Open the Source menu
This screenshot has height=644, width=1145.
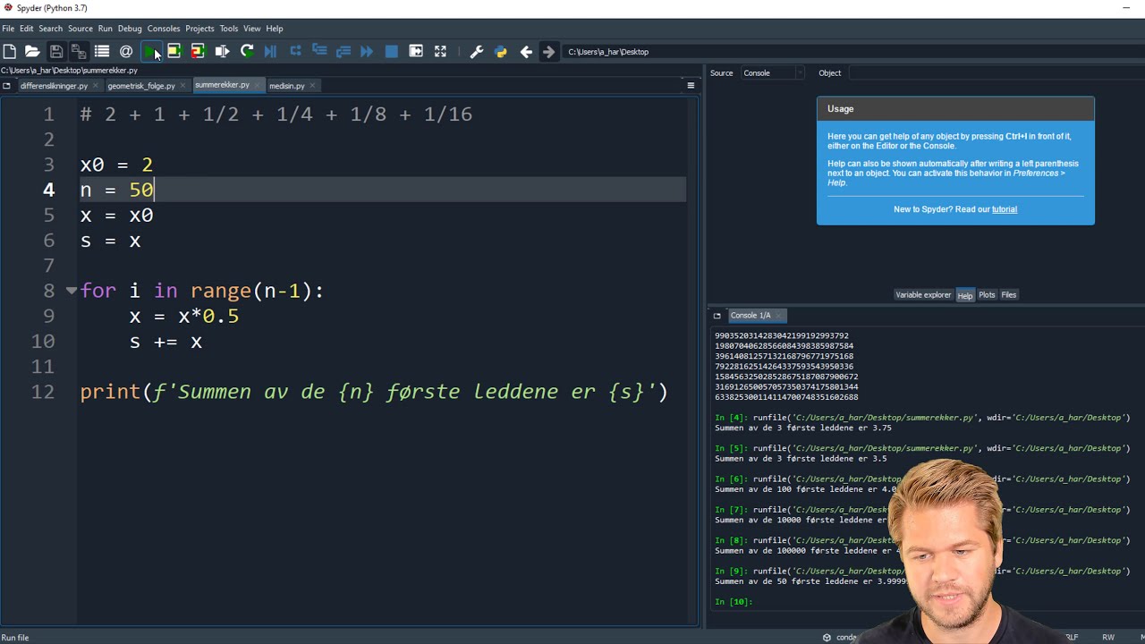point(81,29)
